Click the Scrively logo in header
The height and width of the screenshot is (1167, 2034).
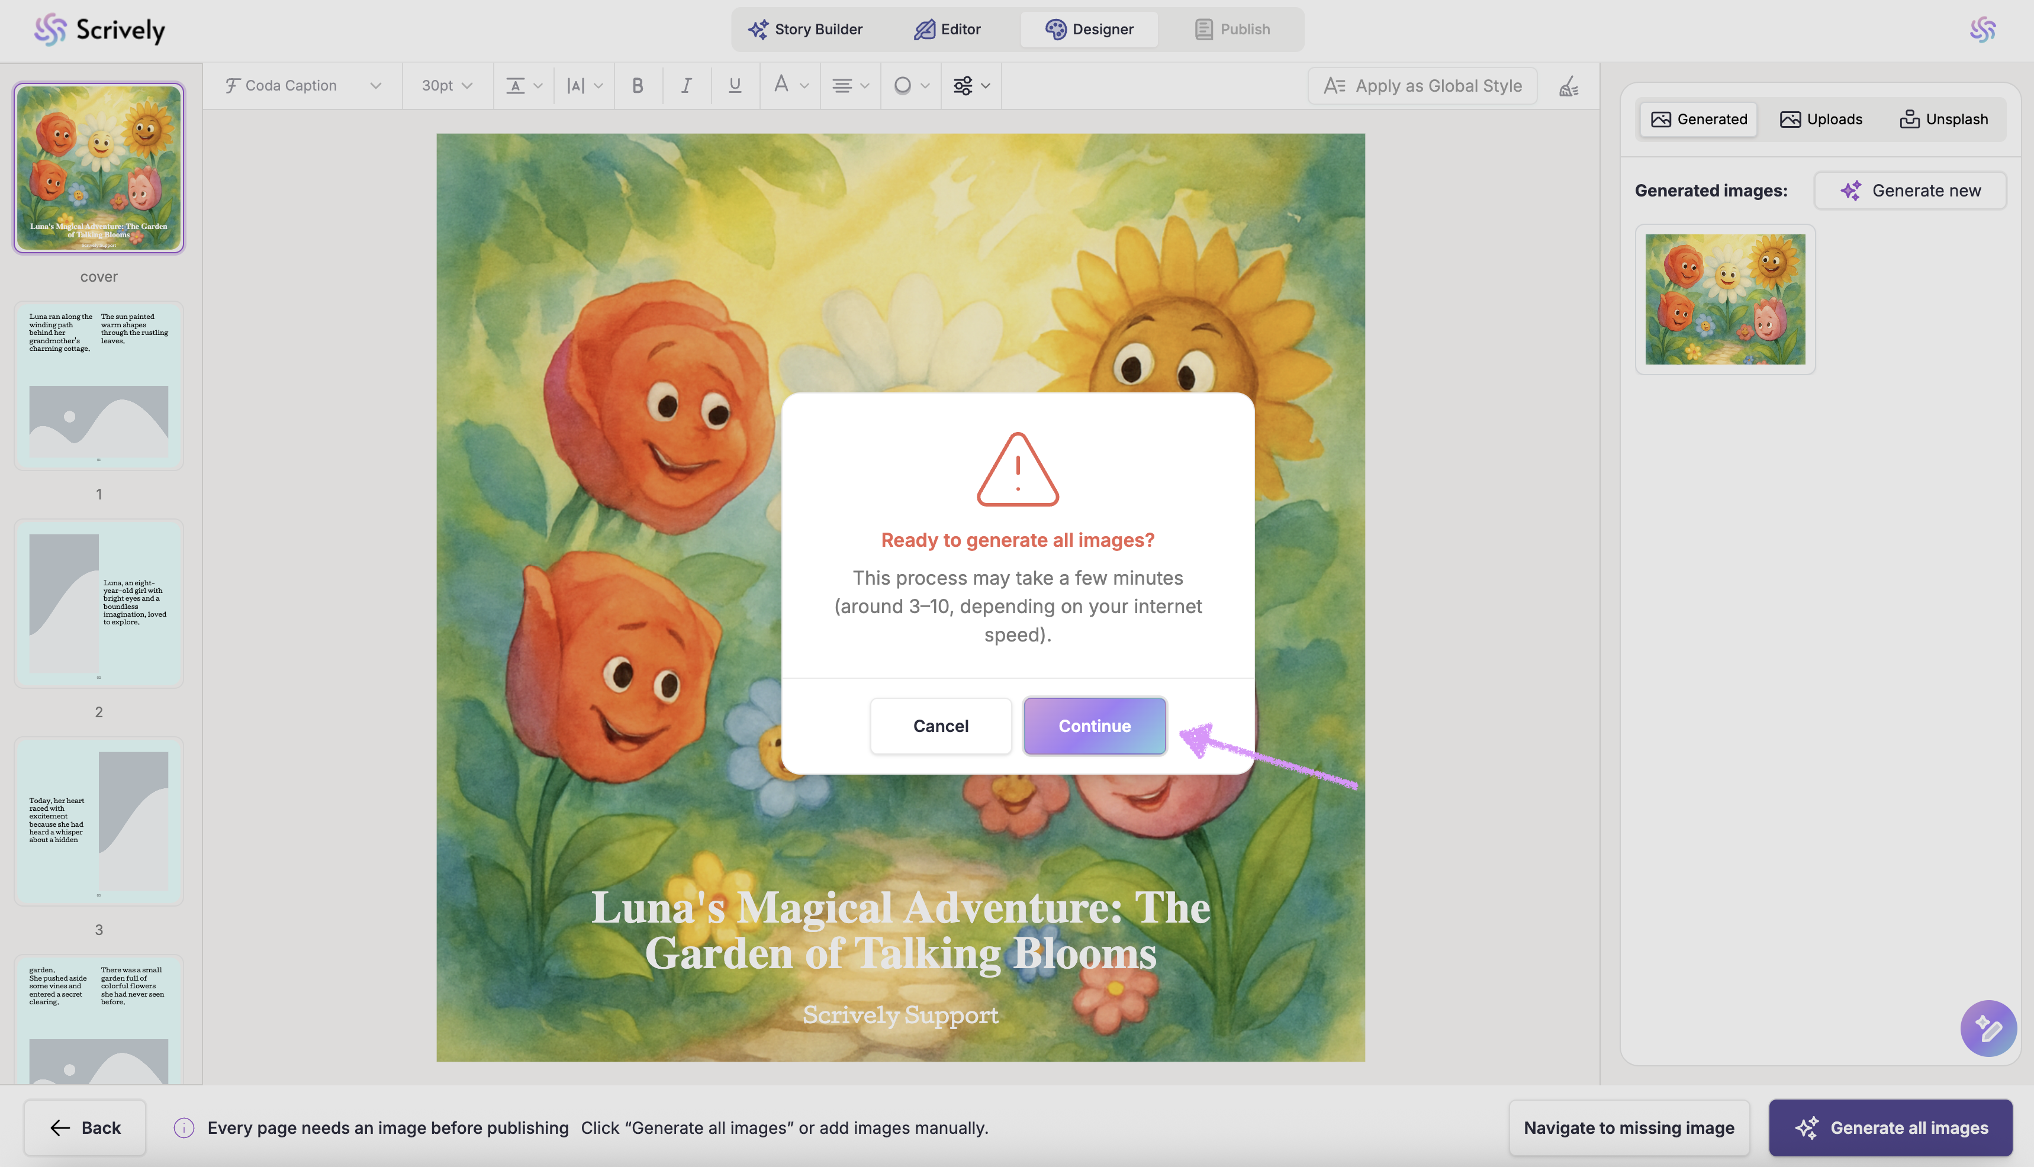click(x=99, y=30)
